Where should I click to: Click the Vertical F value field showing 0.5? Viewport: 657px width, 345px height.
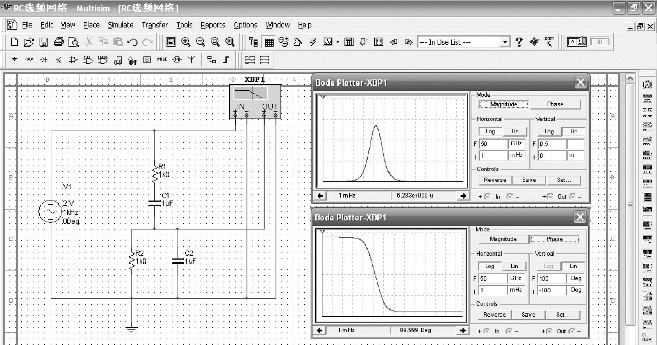[x=552, y=144]
